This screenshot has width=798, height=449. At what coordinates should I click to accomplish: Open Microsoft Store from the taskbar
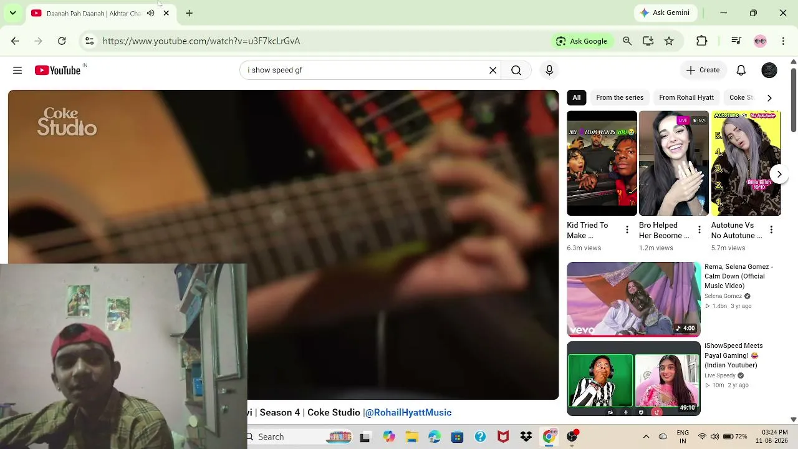[458, 437]
